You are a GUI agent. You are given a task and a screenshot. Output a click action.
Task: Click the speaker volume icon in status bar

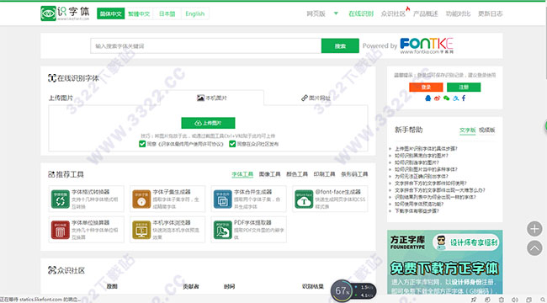515,300
